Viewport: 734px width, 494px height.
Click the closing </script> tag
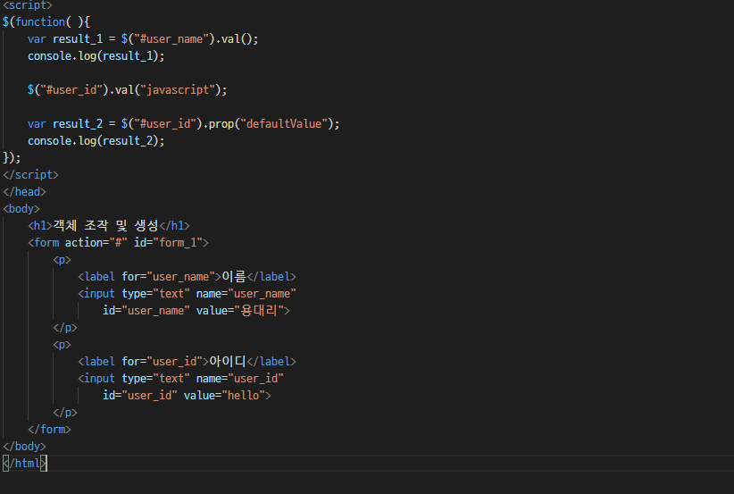click(x=31, y=175)
